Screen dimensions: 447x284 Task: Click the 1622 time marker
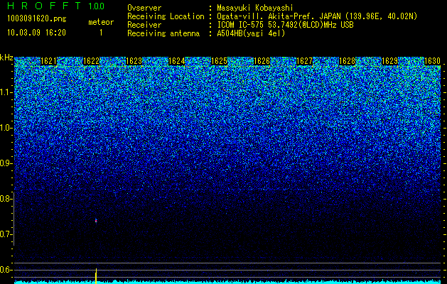91,61
